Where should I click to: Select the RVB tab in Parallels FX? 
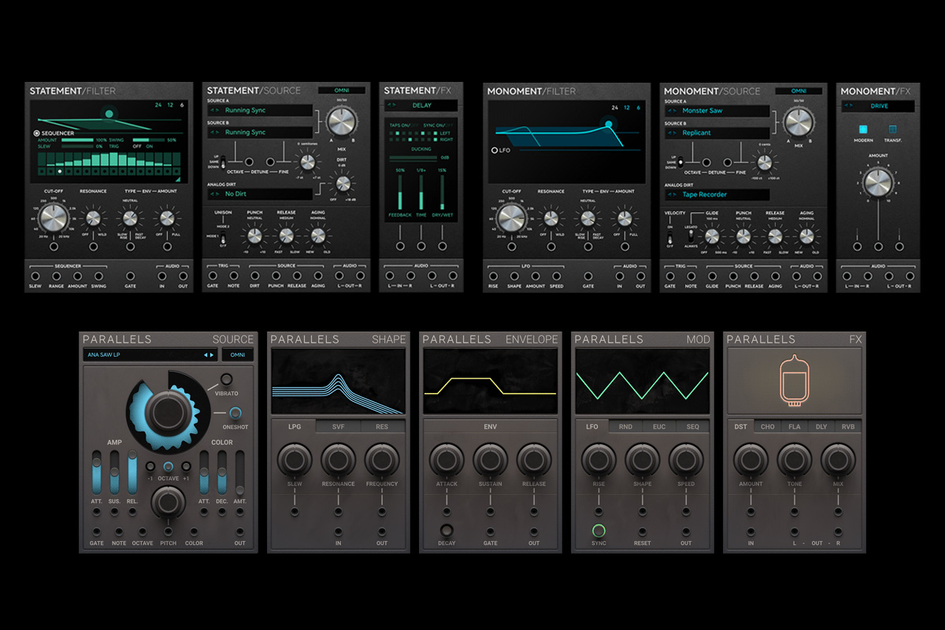pos(849,427)
